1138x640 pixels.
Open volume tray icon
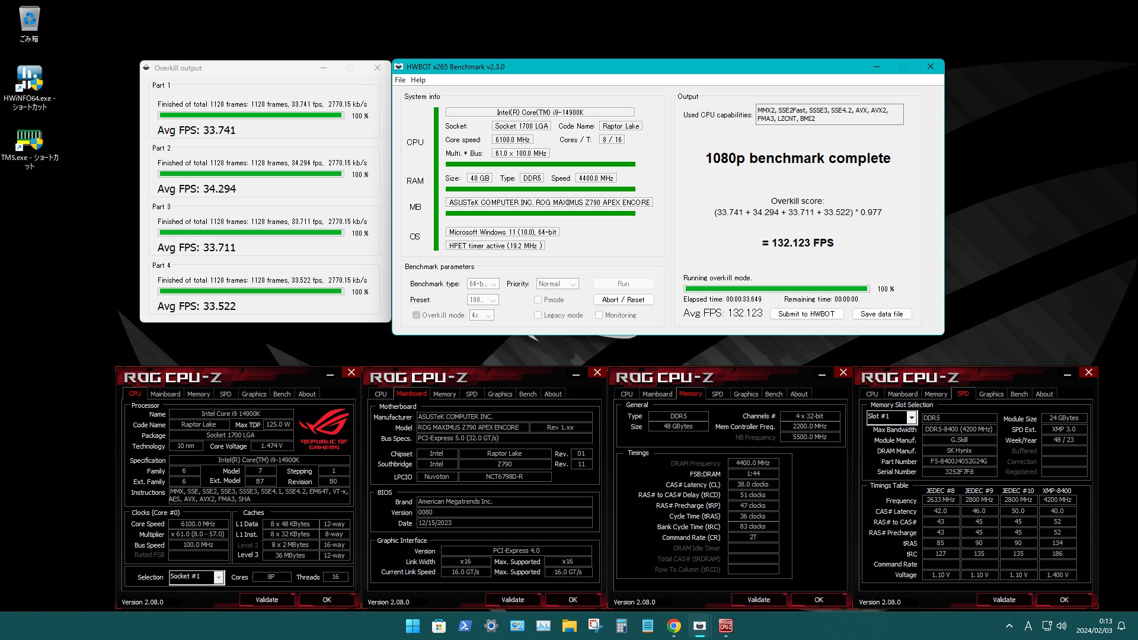tap(1061, 626)
